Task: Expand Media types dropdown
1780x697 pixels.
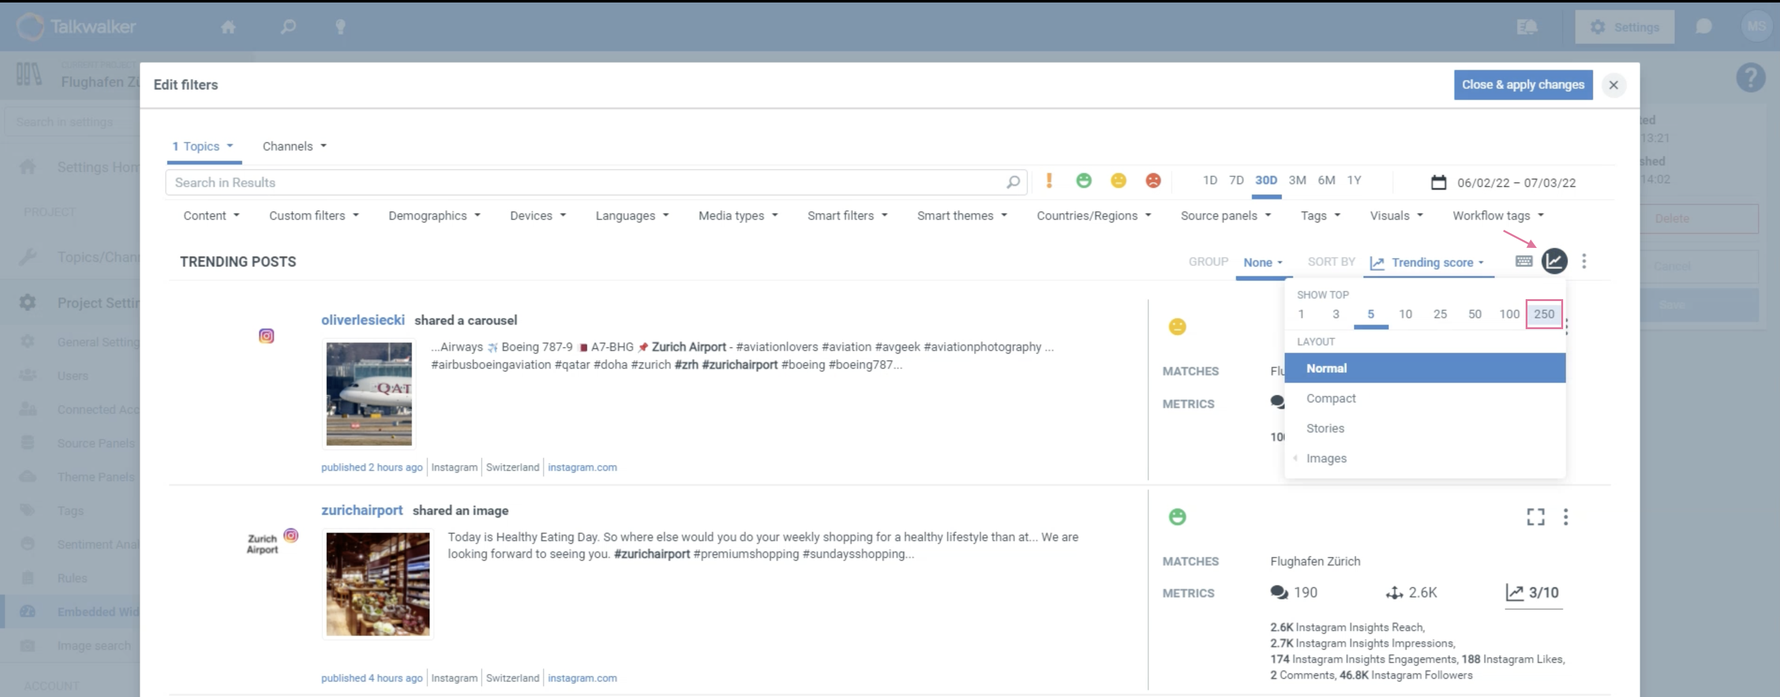Action: (738, 215)
